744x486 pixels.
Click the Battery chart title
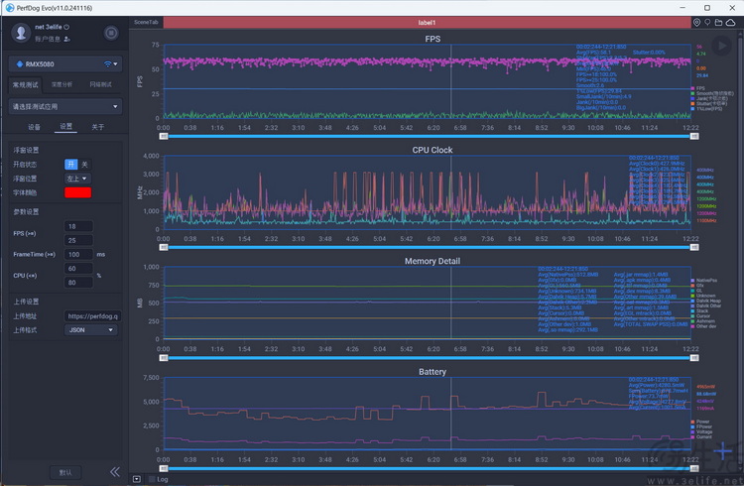[433, 372]
